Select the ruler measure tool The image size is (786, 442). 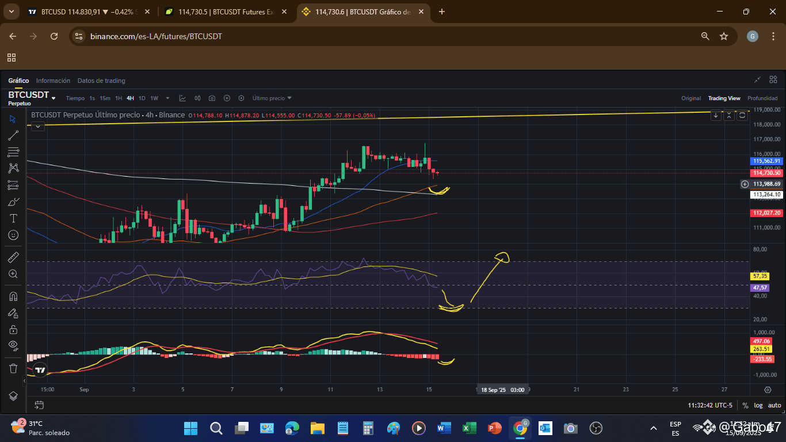[x=13, y=257]
